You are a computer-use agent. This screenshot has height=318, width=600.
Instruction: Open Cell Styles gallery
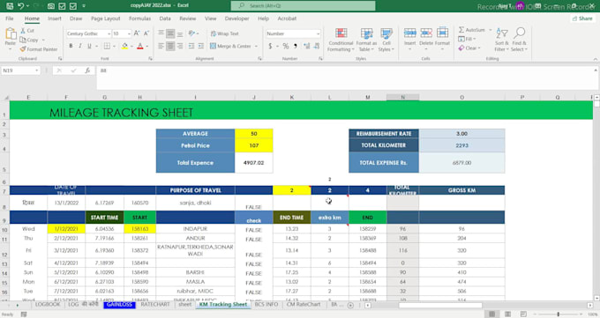(386, 40)
